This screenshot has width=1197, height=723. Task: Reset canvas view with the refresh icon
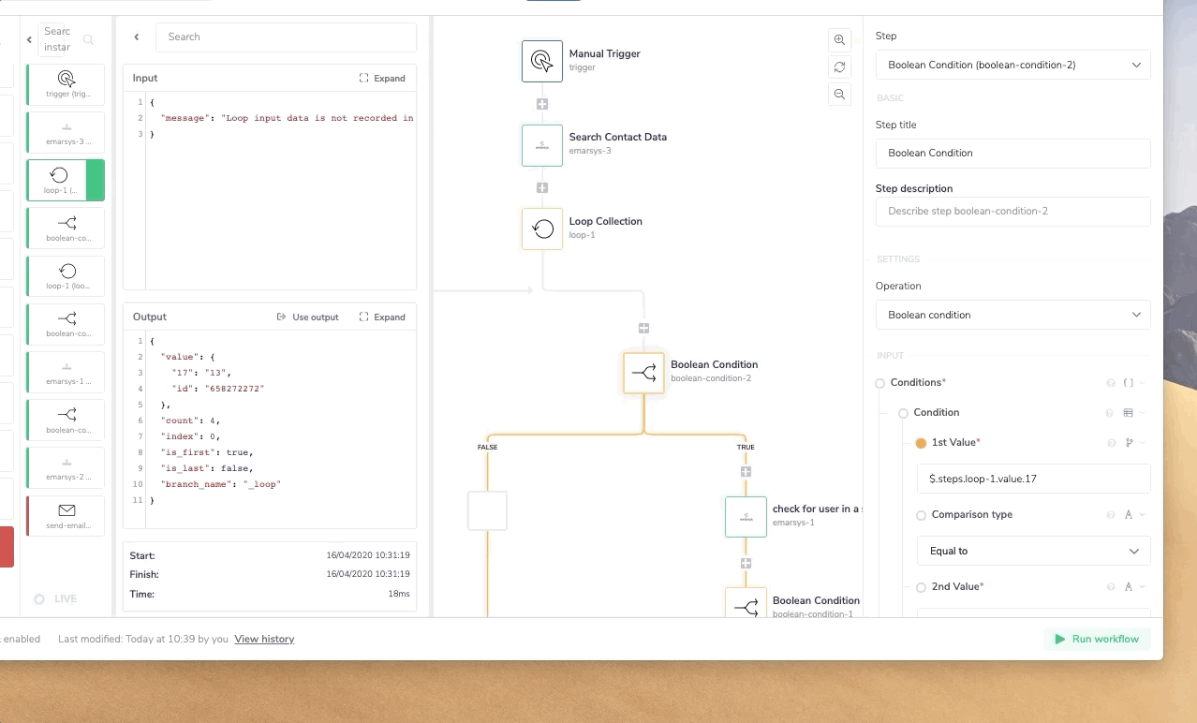[839, 66]
